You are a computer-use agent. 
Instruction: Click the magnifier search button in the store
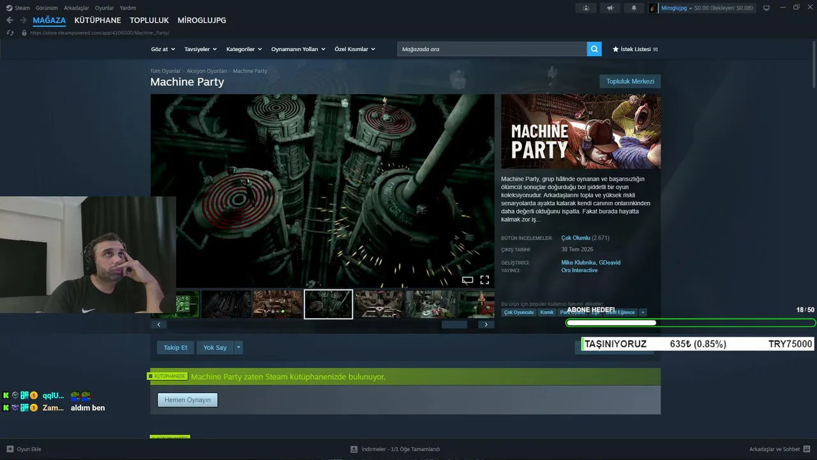[x=594, y=49]
